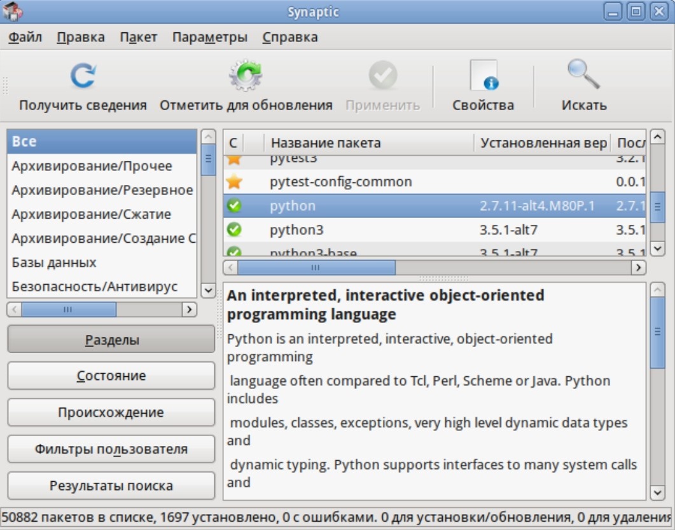Click the python3 installed status checkmark
This screenshot has height=530, width=675.
[234, 229]
